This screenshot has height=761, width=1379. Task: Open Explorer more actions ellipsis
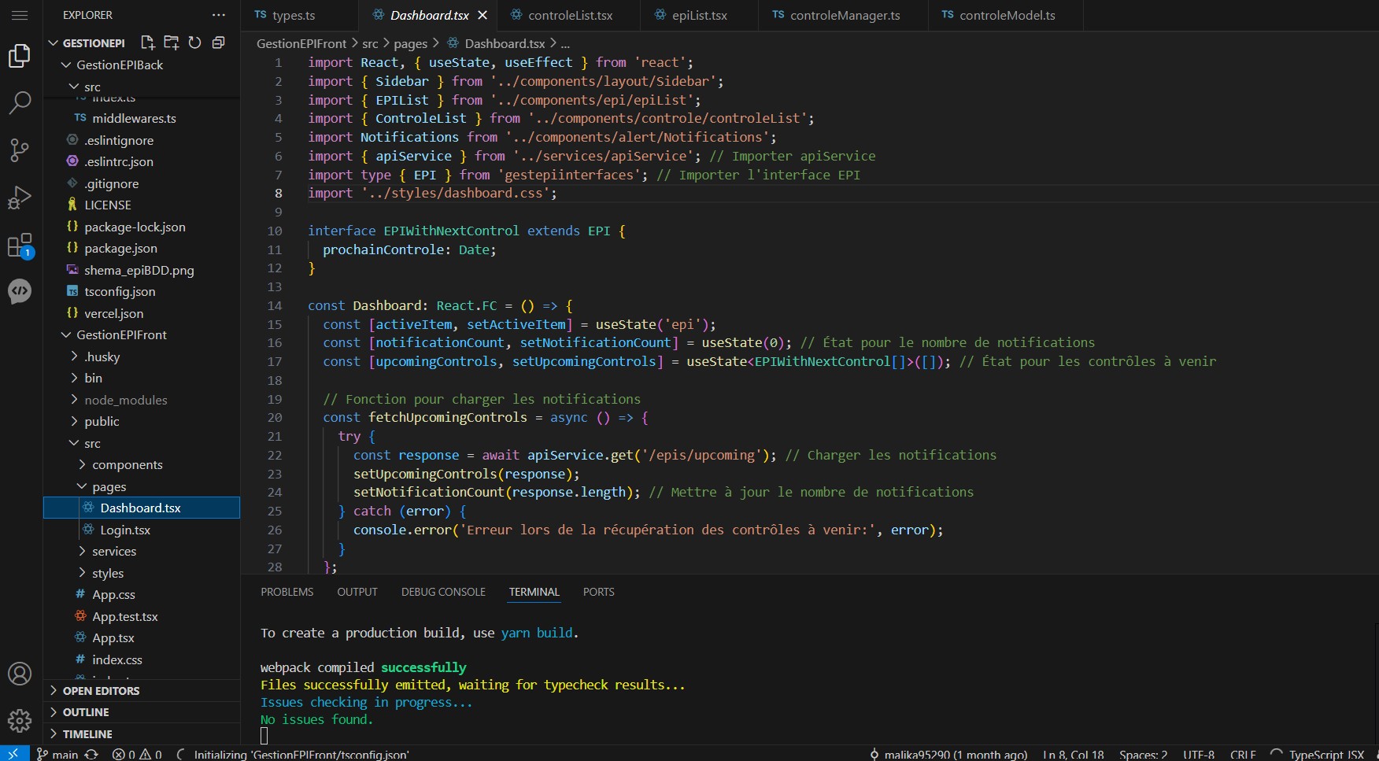tap(219, 15)
